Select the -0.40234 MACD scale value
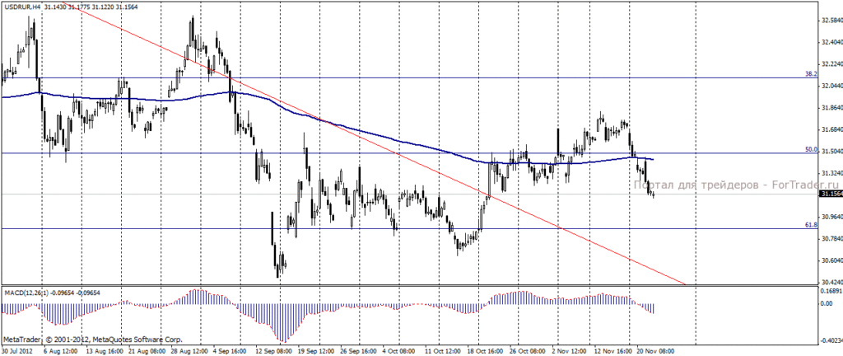This screenshot has width=843, height=356. coord(830,340)
